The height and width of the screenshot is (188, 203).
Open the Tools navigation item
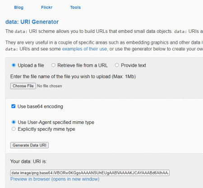pos(75,7)
